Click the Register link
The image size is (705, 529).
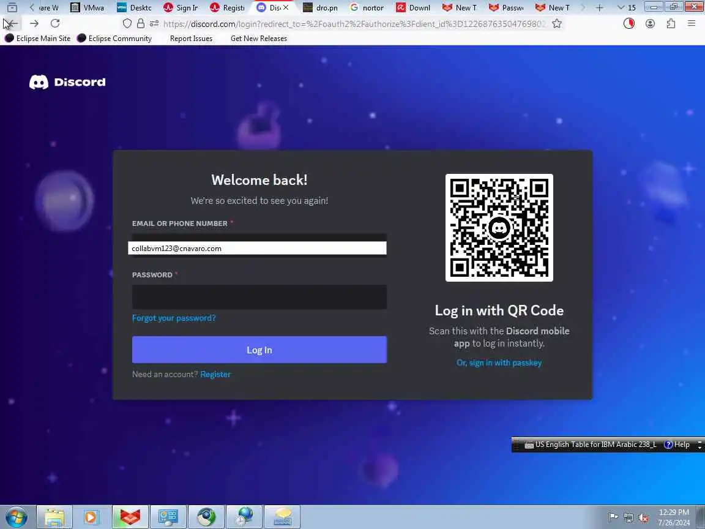point(215,374)
